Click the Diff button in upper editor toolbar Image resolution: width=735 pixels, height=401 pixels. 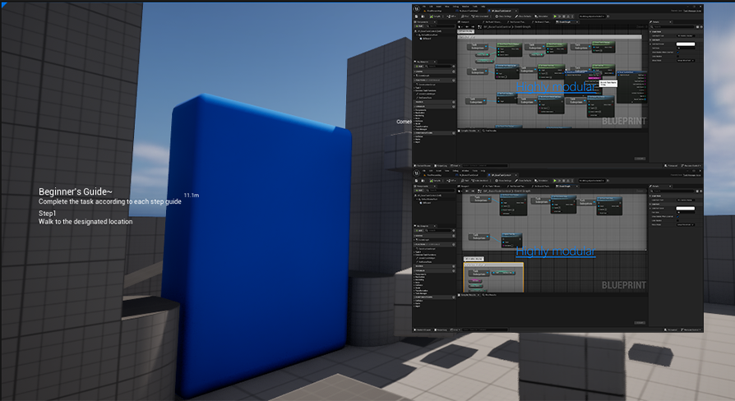(451, 16)
